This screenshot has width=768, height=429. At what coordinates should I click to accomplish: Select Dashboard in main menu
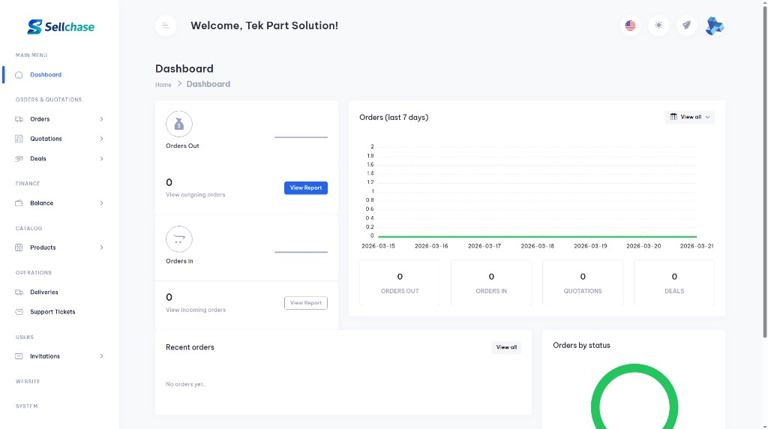(46, 75)
